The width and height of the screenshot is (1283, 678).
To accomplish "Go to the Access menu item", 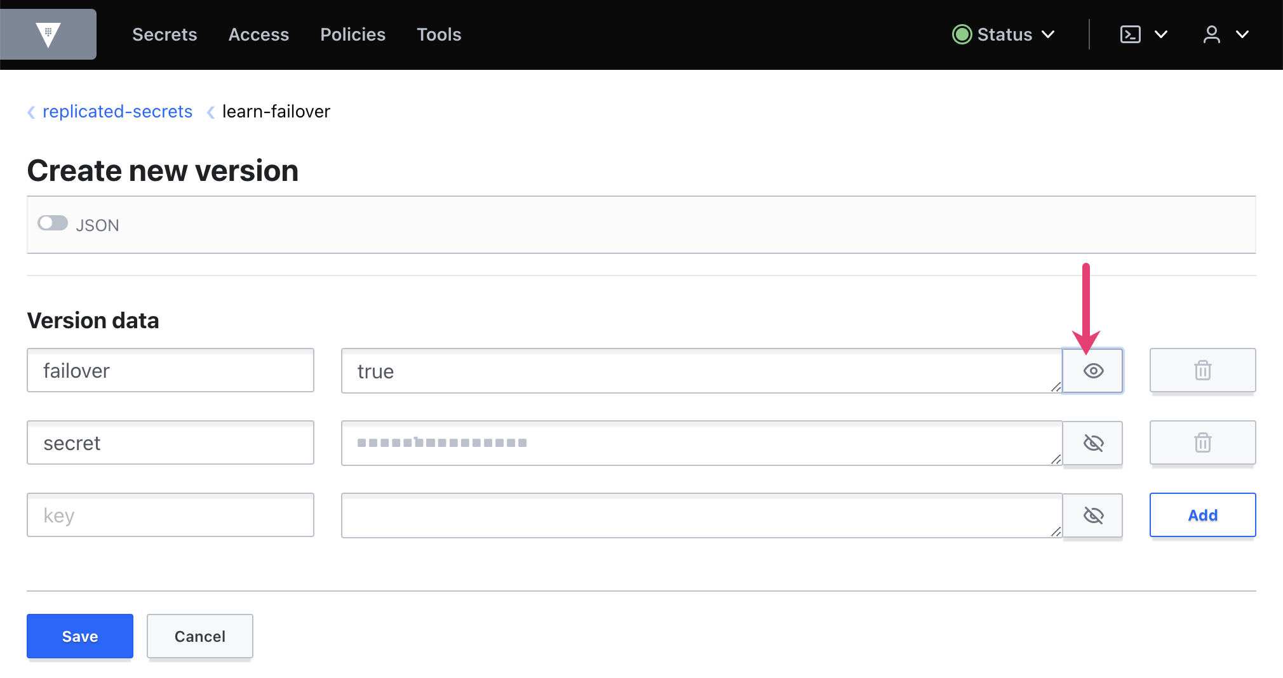I will [259, 34].
